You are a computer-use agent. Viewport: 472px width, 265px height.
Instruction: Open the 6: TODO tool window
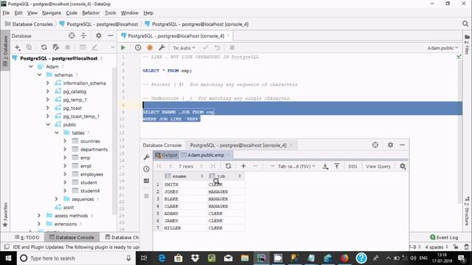pos(27,237)
